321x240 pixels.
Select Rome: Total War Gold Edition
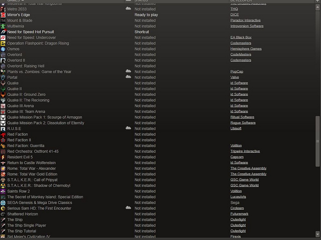point(32,174)
